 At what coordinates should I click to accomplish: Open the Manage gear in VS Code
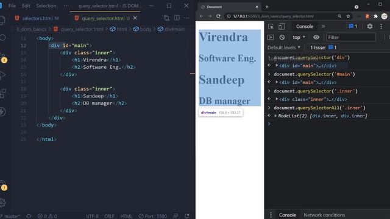click(x=2, y=203)
